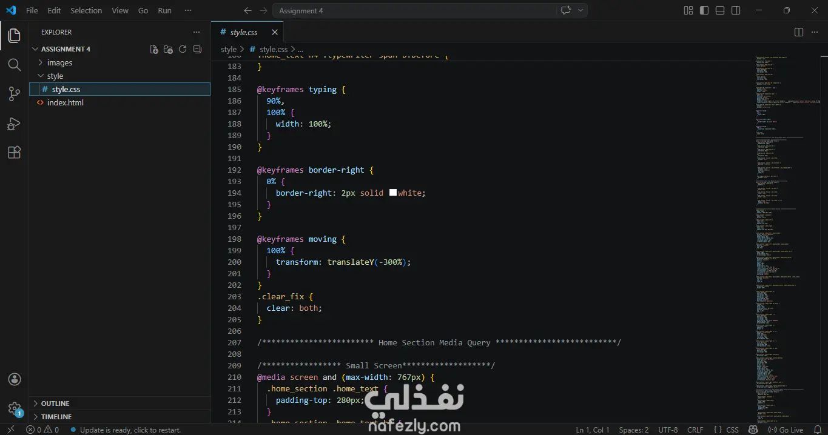
Task: Open the Edit menu
Action: (x=54, y=10)
